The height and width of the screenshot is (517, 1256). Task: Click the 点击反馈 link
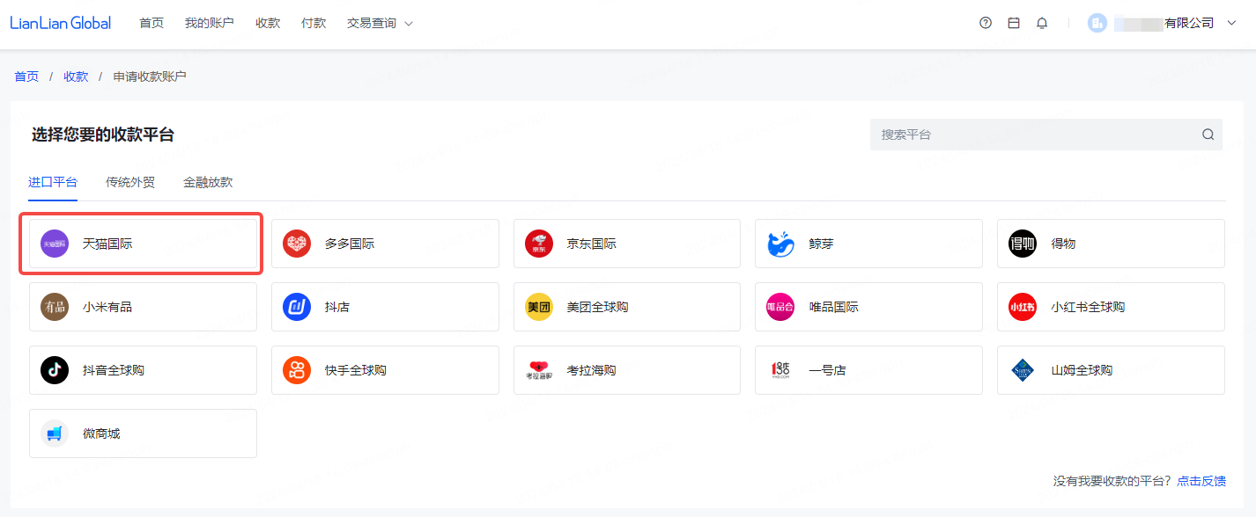coord(1201,481)
